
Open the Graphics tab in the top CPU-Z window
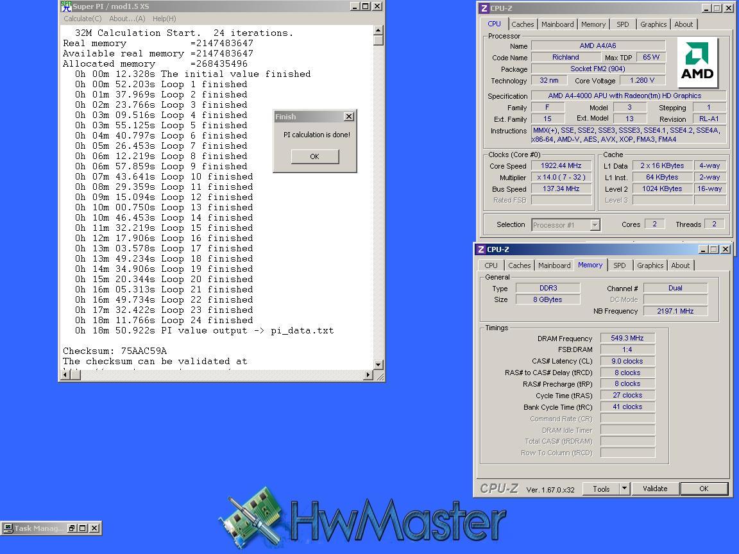pos(653,24)
